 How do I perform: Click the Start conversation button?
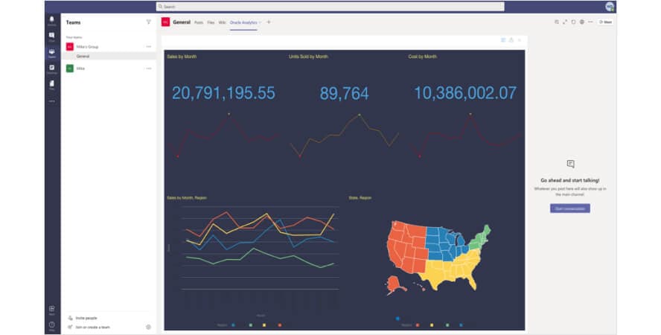pos(570,208)
